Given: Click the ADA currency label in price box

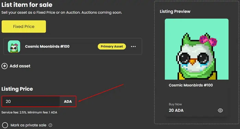Looking at the screenshot, I should click(68, 102).
